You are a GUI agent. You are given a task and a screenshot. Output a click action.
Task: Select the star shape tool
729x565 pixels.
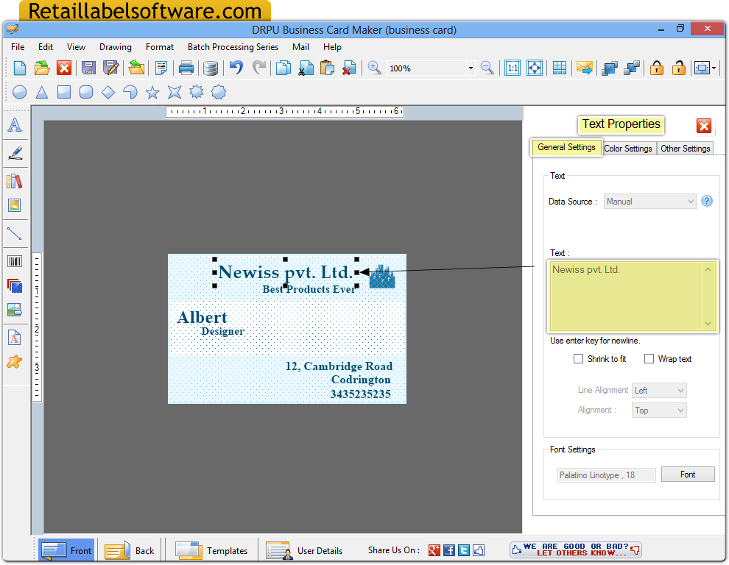coord(152,92)
